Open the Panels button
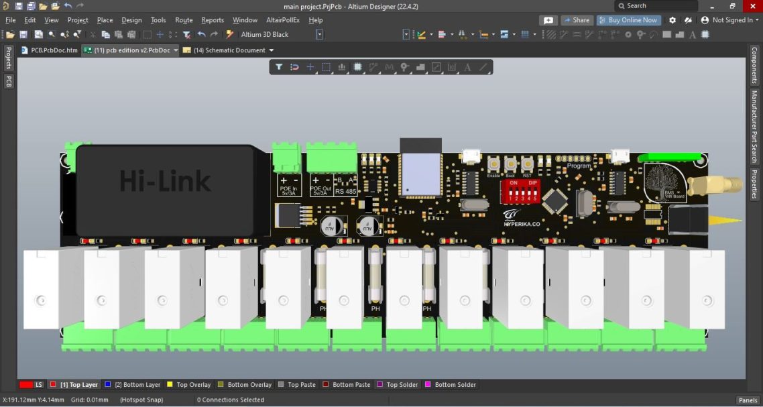 tap(748, 400)
